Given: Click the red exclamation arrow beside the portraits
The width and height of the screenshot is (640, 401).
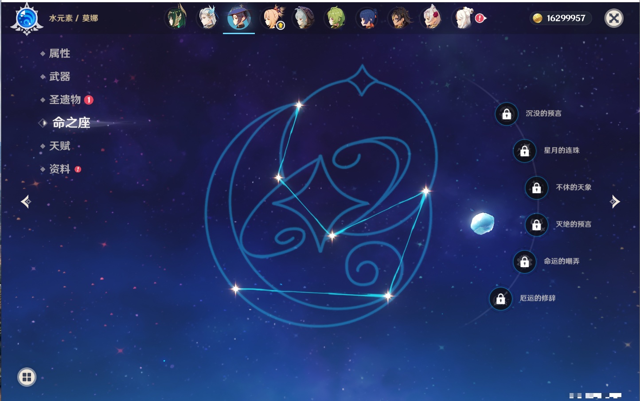Looking at the screenshot, I should (480, 18).
